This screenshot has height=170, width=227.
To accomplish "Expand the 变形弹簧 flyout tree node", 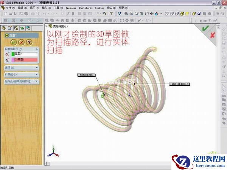I will 47,26.
